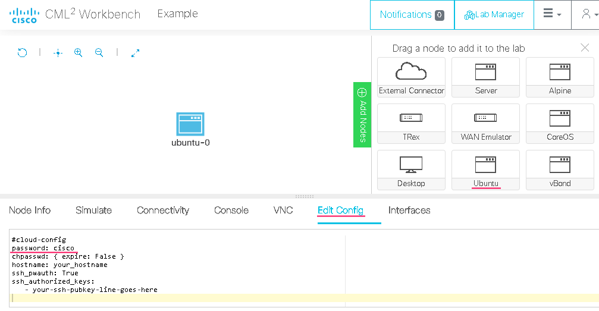Click the panel resize grip handle

[x=305, y=196]
